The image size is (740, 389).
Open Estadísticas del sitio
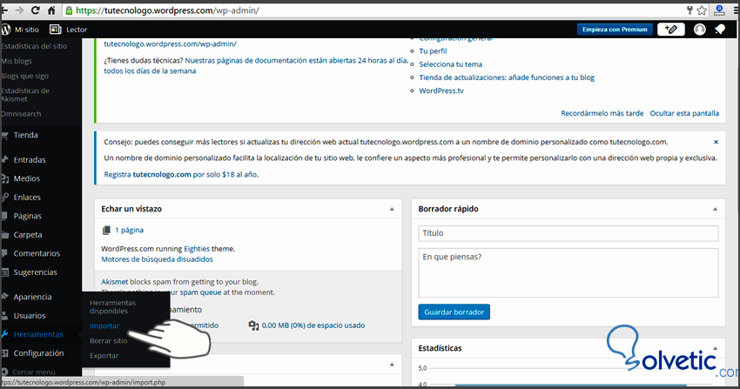tap(34, 46)
